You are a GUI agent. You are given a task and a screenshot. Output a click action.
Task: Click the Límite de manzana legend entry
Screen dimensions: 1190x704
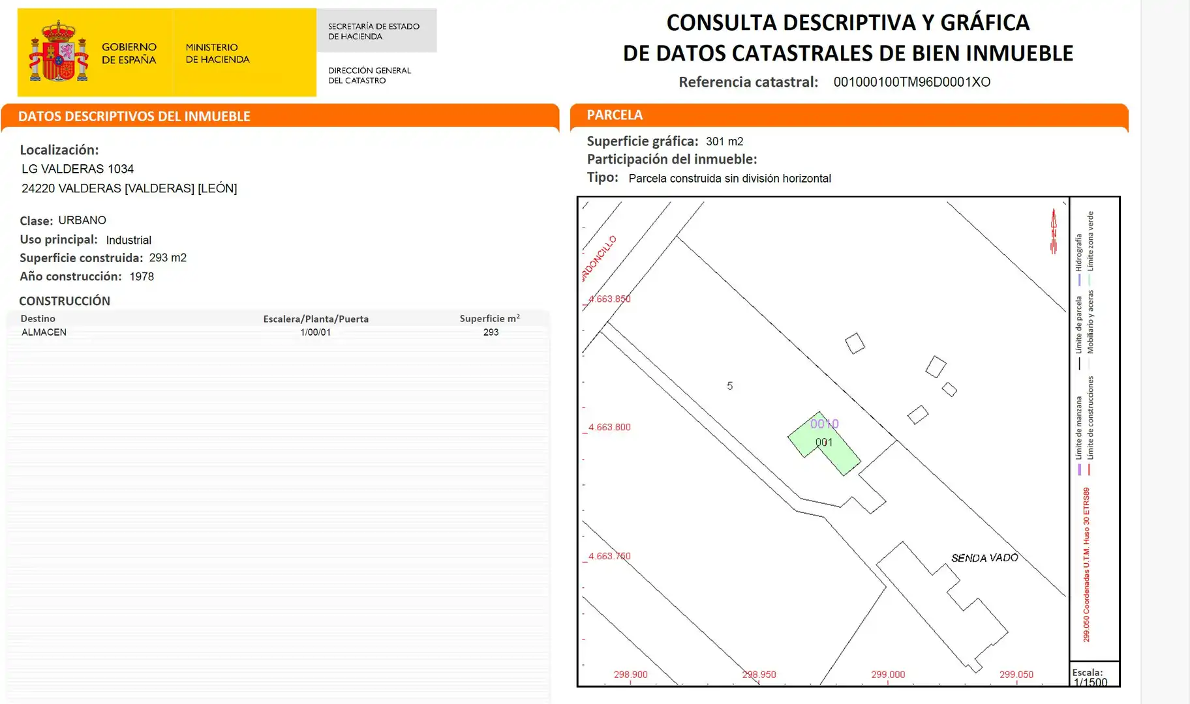click(x=1079, y=435)
